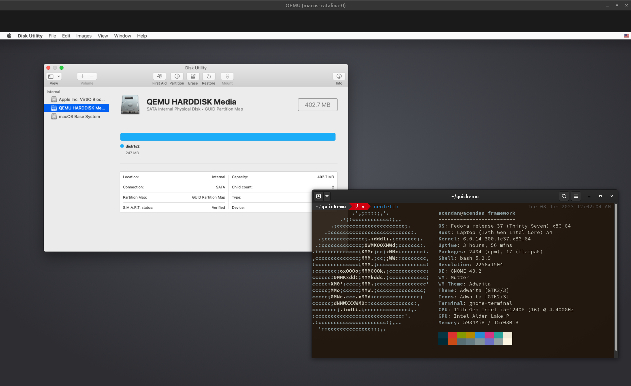Viewport: 631px width, 386px height.
Task: Open the Info inspector button
Action: (x=339, y=76)
